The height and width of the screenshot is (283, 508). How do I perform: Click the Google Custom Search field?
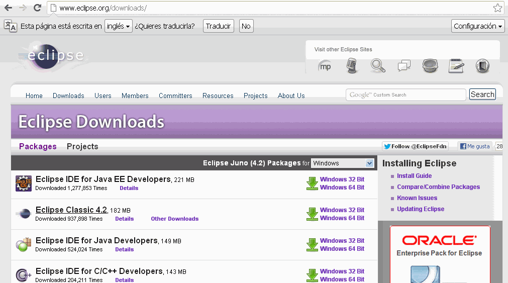[x=405, y=95]
